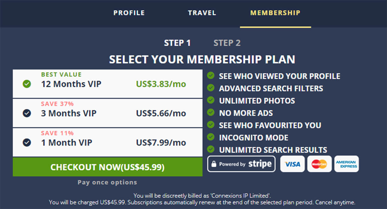Click the Checkout Now US$45.99 button
This screenshot has width=387, height=209.
(x=108, y=167)
